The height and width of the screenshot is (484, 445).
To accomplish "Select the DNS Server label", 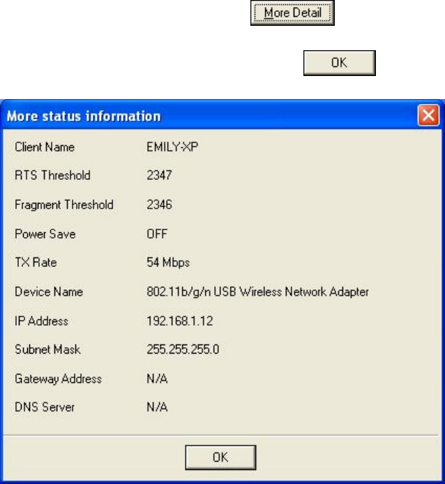I will pyautogui.click(x=45, y=407).
